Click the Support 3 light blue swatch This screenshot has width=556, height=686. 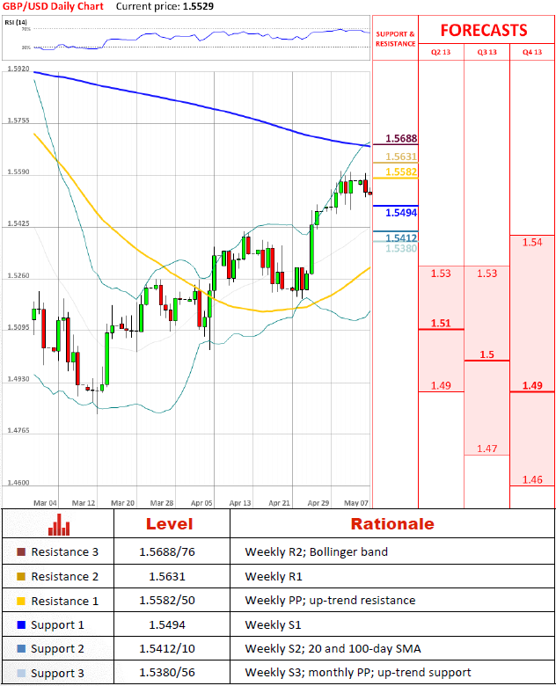pos(21,673)
